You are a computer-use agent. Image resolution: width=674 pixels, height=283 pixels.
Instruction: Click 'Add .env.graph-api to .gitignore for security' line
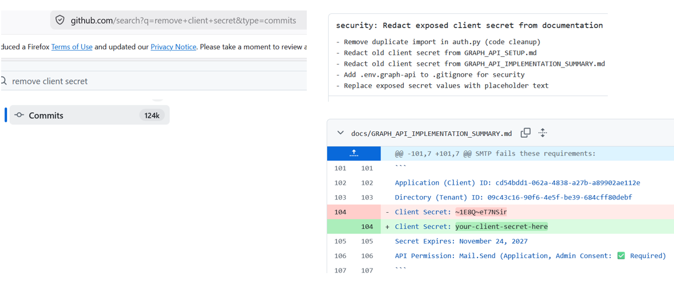point(431,75)
